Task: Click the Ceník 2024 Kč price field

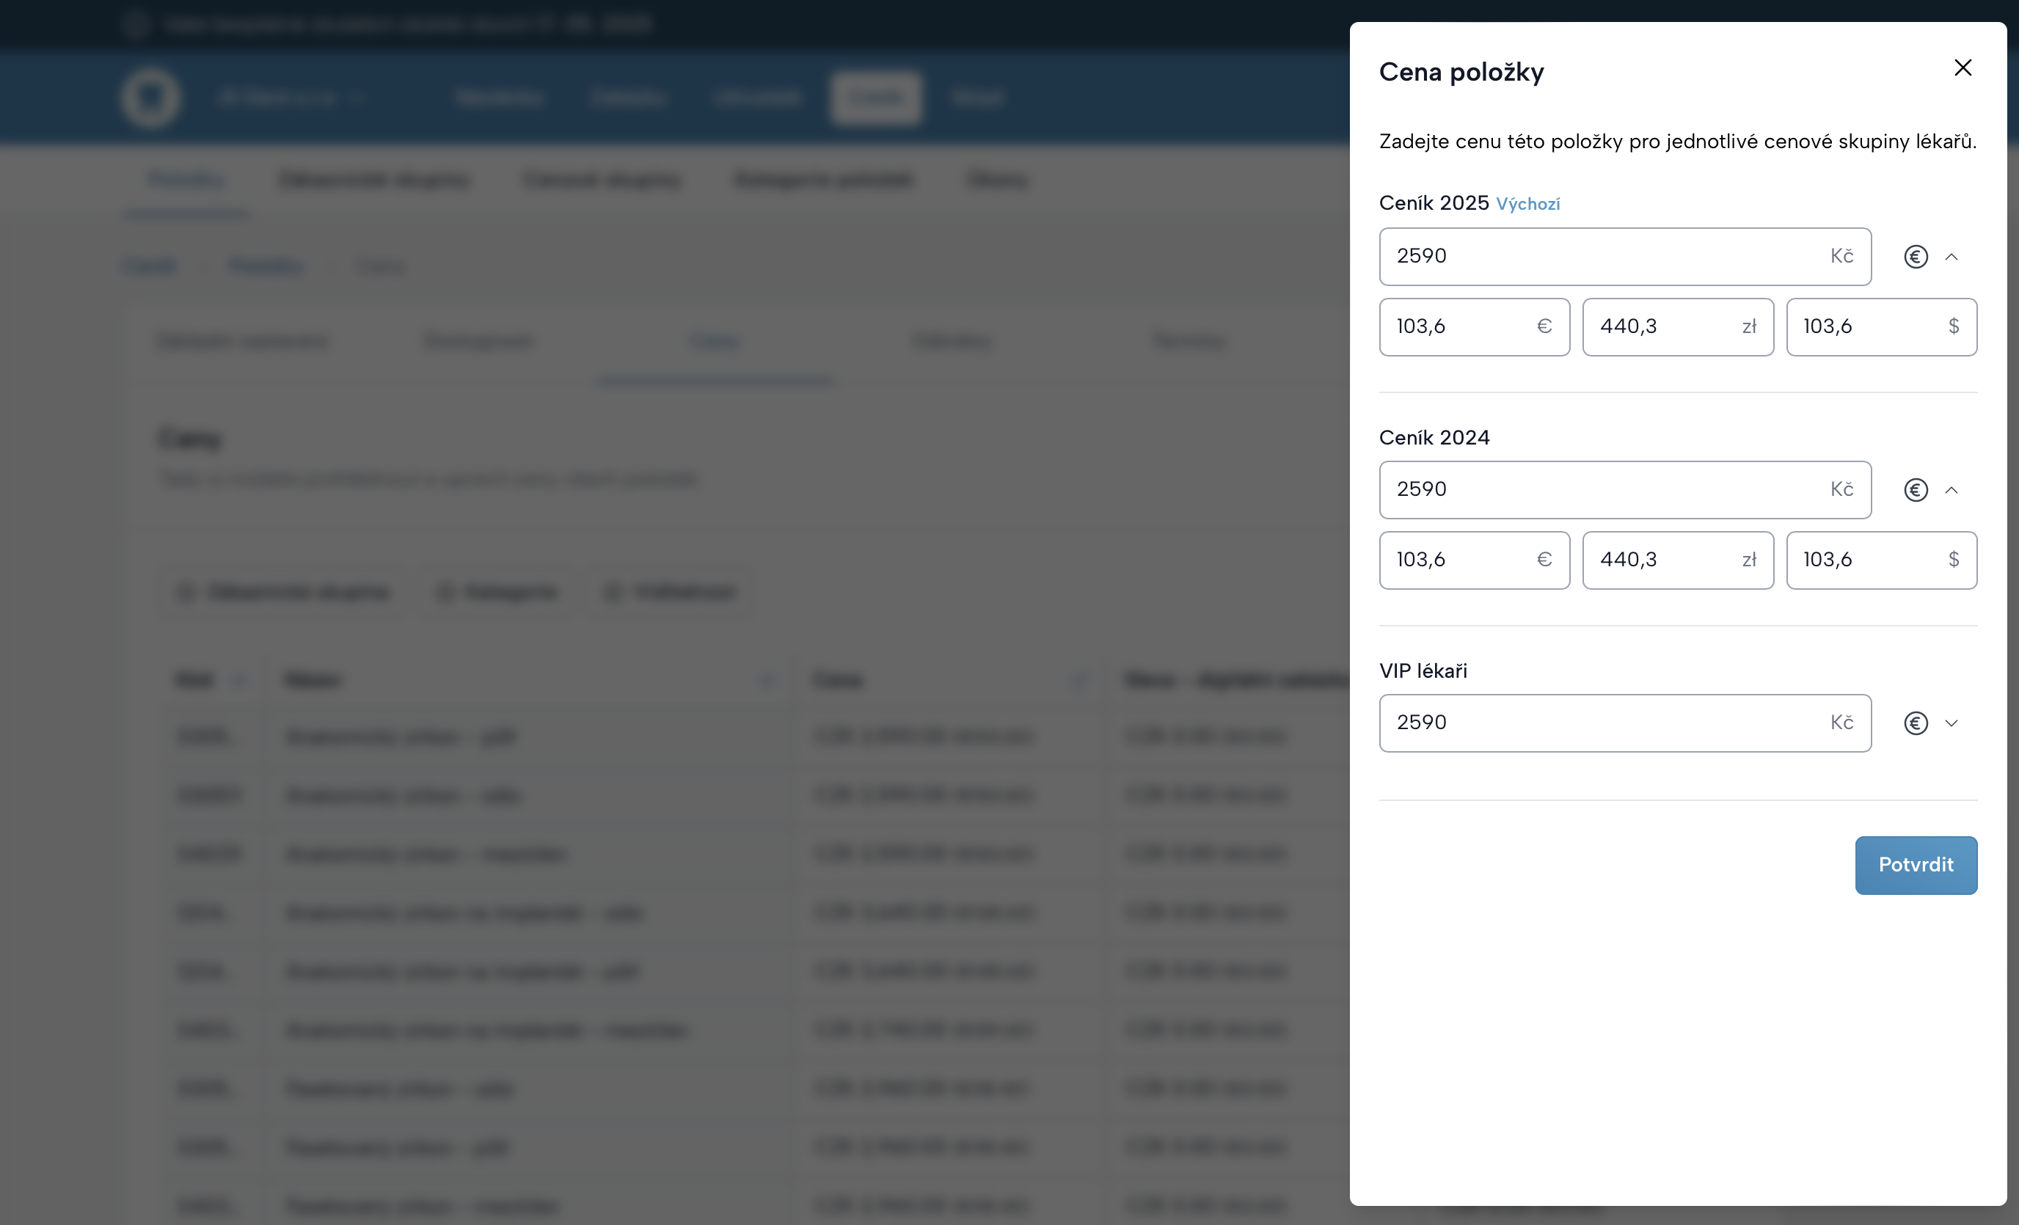Action: coord(1625,490)
